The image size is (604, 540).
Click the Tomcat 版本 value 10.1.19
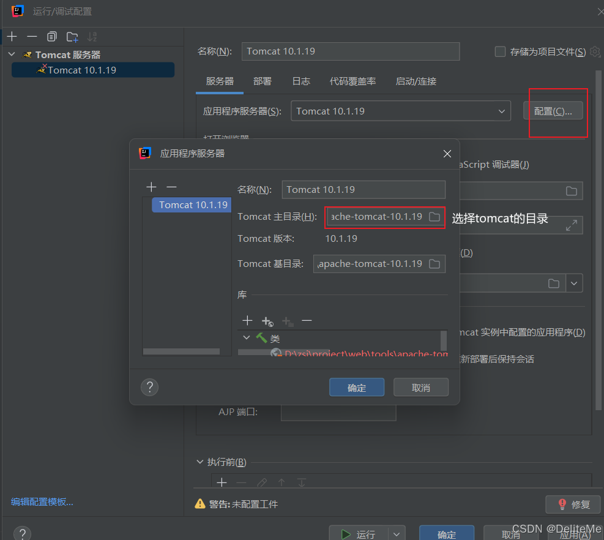tap(341, 239)
